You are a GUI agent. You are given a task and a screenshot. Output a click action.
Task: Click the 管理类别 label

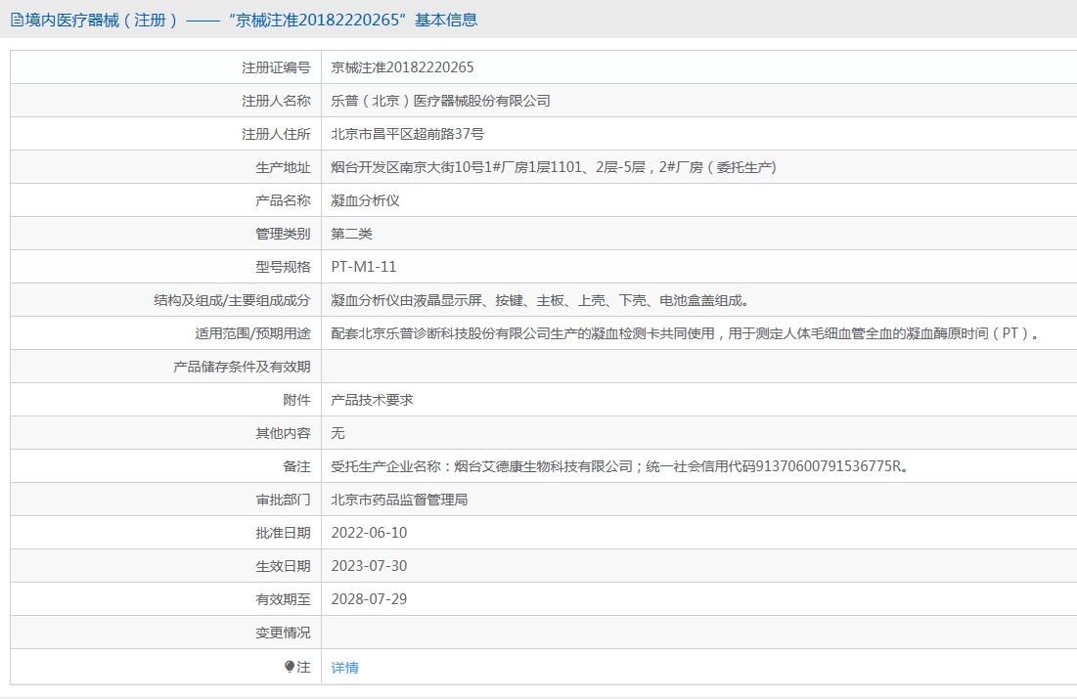coord(283,234)
